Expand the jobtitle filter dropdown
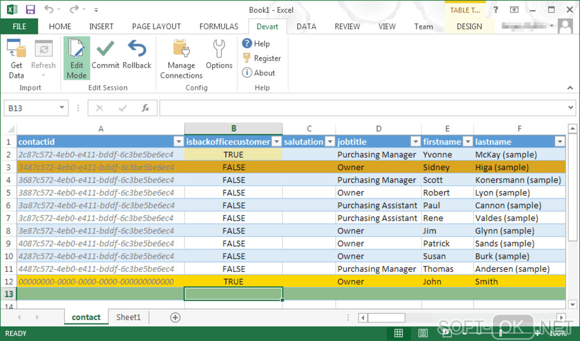Viewport: 580px width, 341px height. [x=416, y=142]
